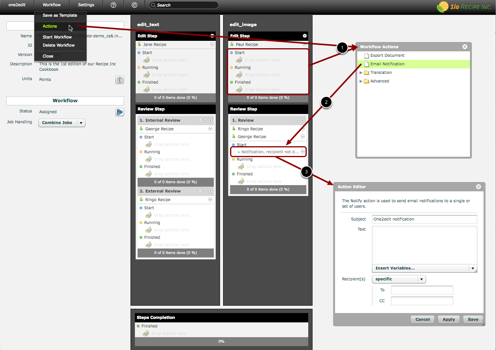Image resolution: width=496 pixels, height=350 pixels.
Task: Click External Review items done progress bar
Action: click(175, 253)
